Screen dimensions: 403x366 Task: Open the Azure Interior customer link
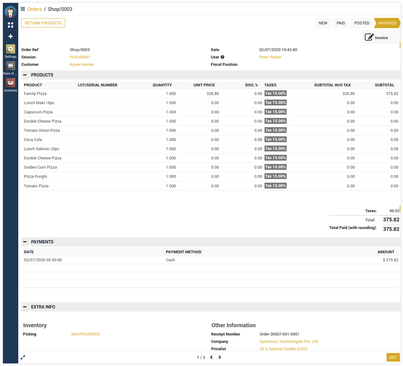(x=82, y=65)
